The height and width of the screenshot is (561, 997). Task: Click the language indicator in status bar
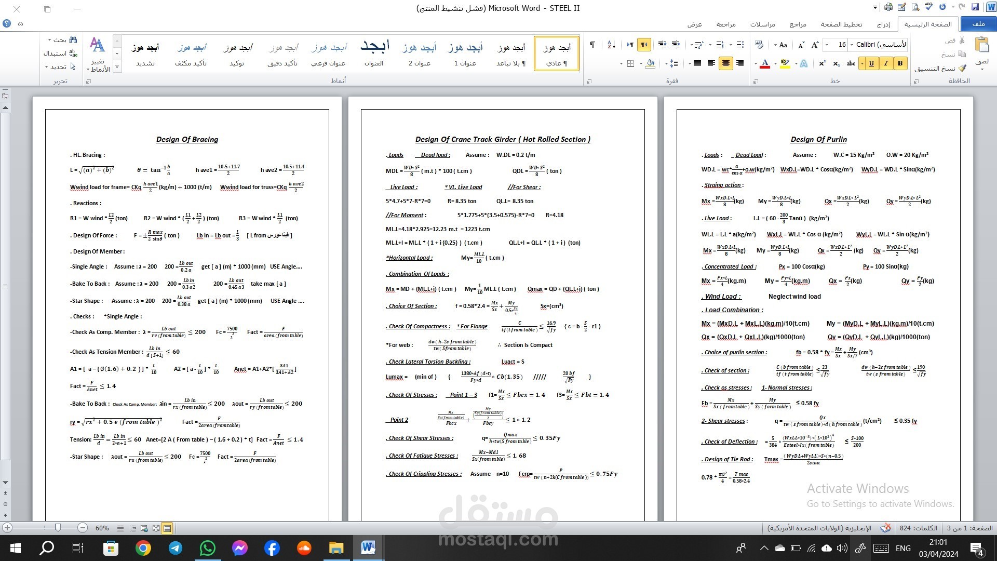(x=819, y=528)
